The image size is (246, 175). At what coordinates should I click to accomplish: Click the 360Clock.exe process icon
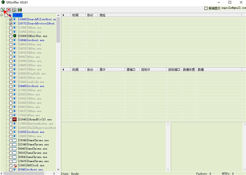[15, 165]
